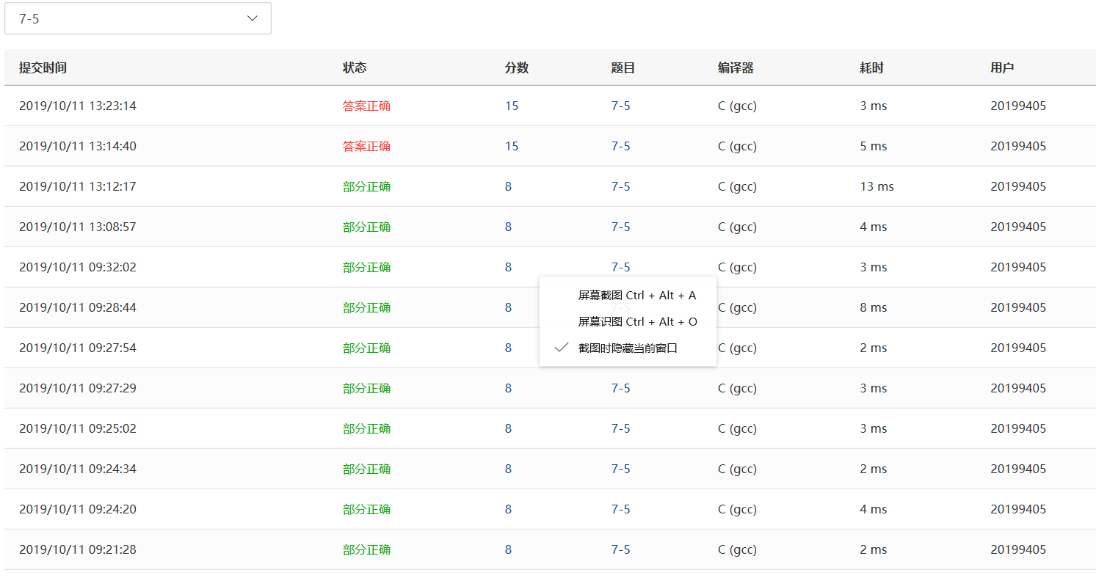Select the timestamp 2019/10/11 09:27:29
This screenshot has width=1096, height=578.
pyautogui.click(x=78, y=388)
